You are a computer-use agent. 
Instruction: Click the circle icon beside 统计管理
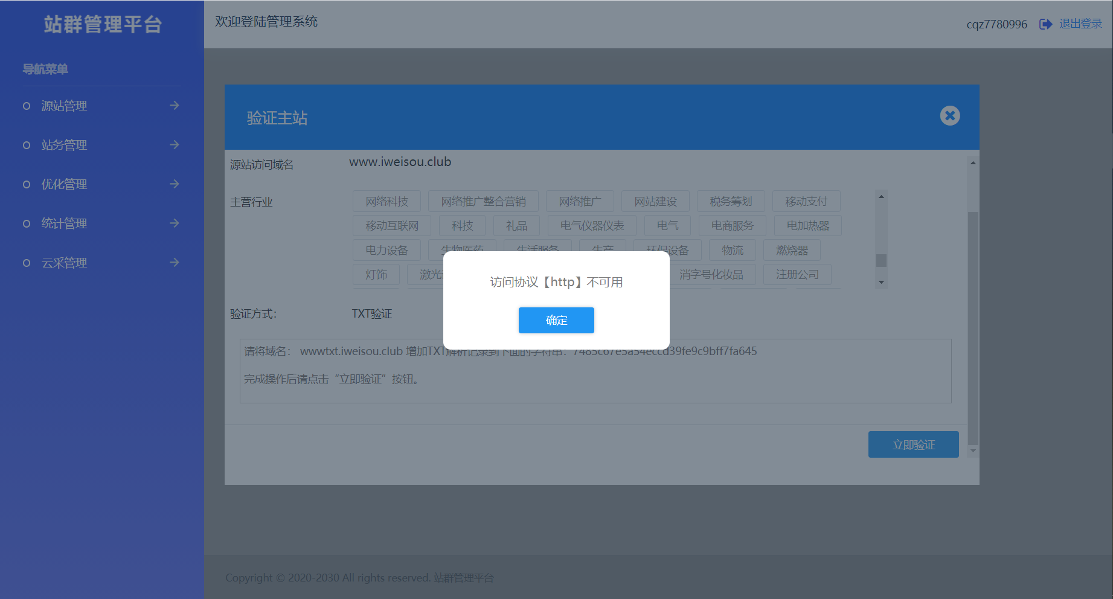click(25, 223)
